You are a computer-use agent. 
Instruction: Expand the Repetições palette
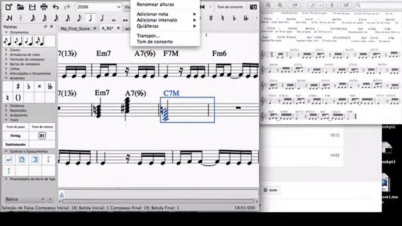point(6,110)
